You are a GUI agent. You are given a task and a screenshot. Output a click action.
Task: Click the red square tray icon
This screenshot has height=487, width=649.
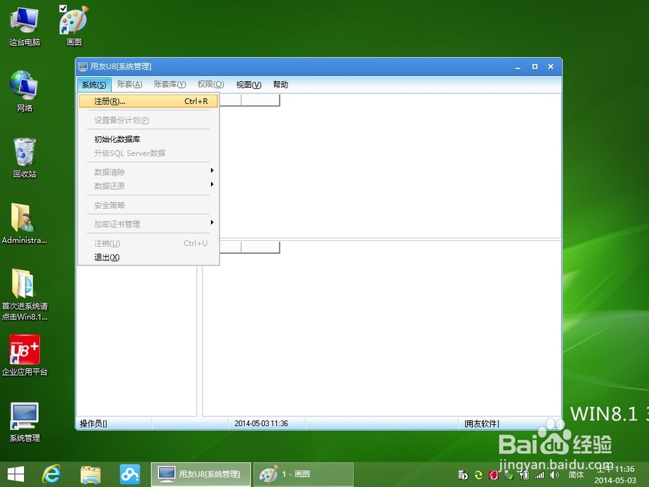[493, 475]
